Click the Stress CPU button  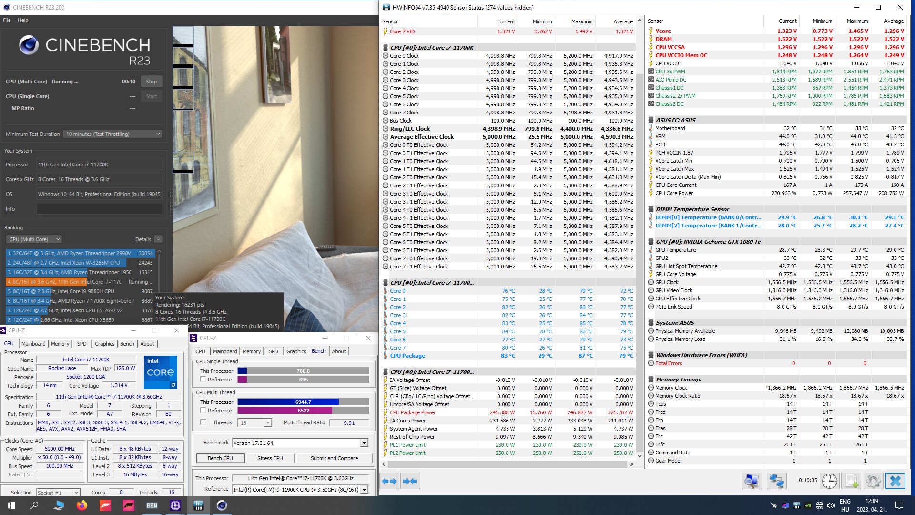(270, 458)
